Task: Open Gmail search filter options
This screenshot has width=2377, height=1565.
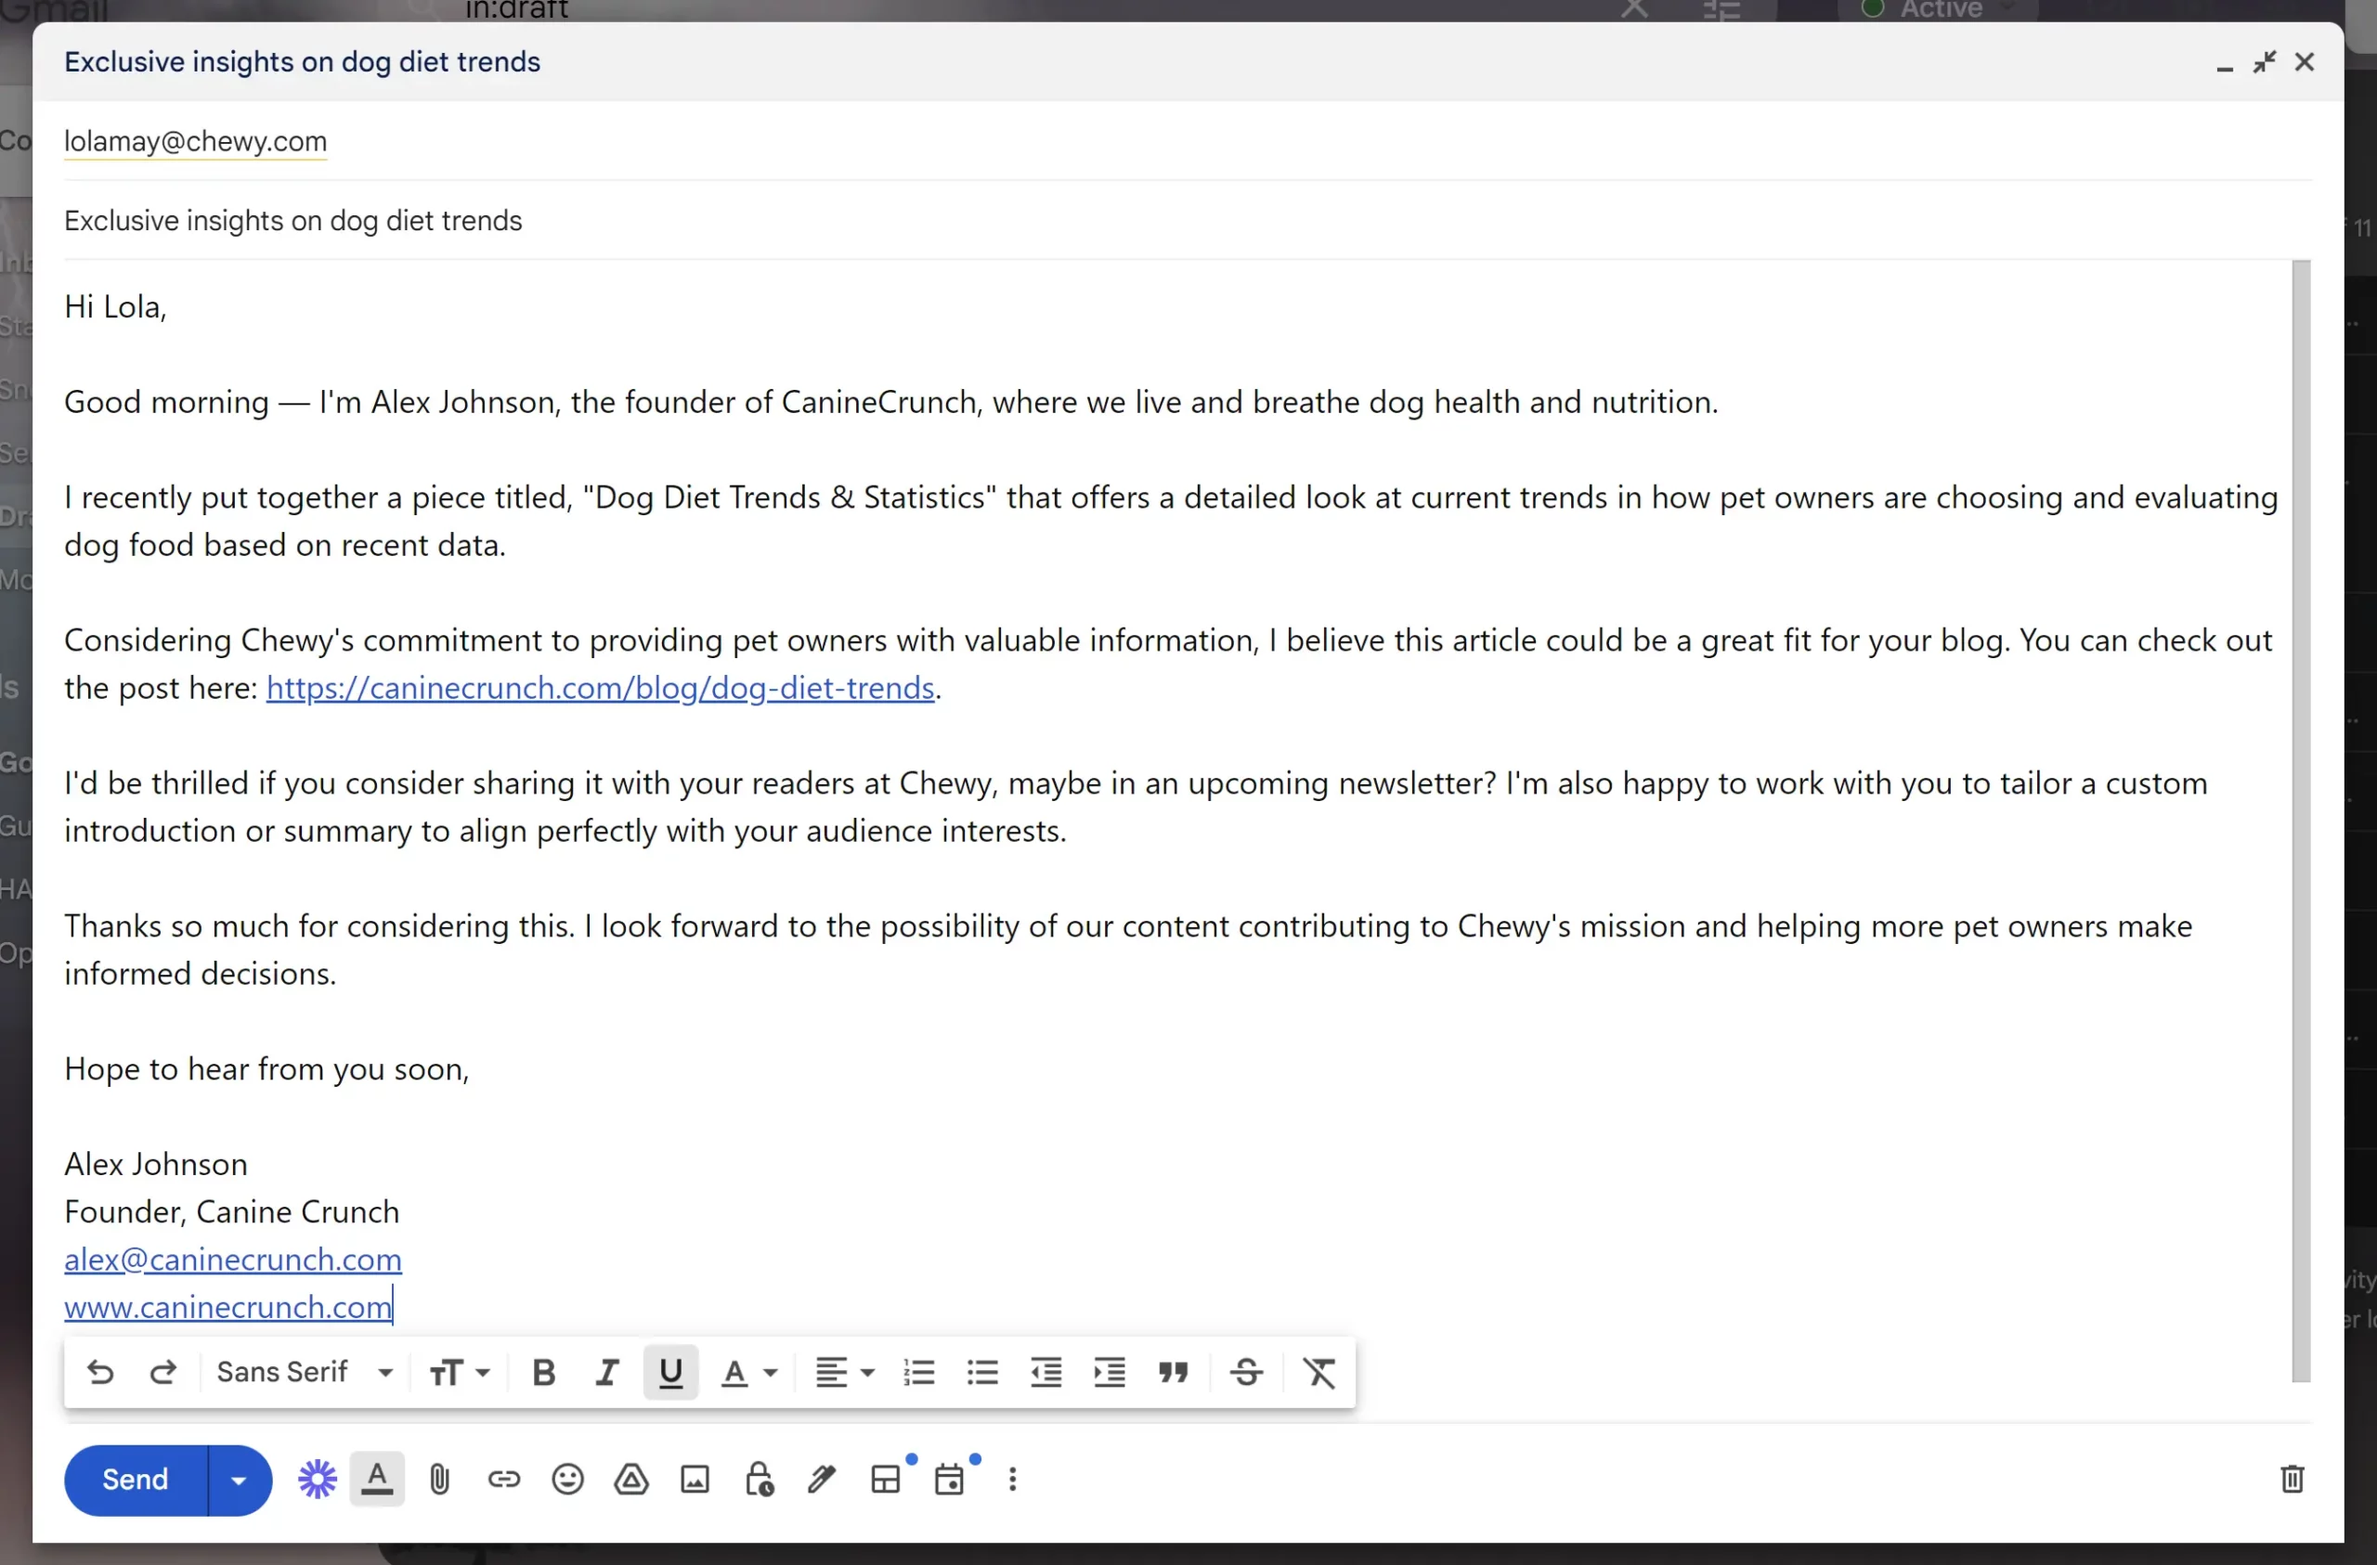Action: [1721, 10]
